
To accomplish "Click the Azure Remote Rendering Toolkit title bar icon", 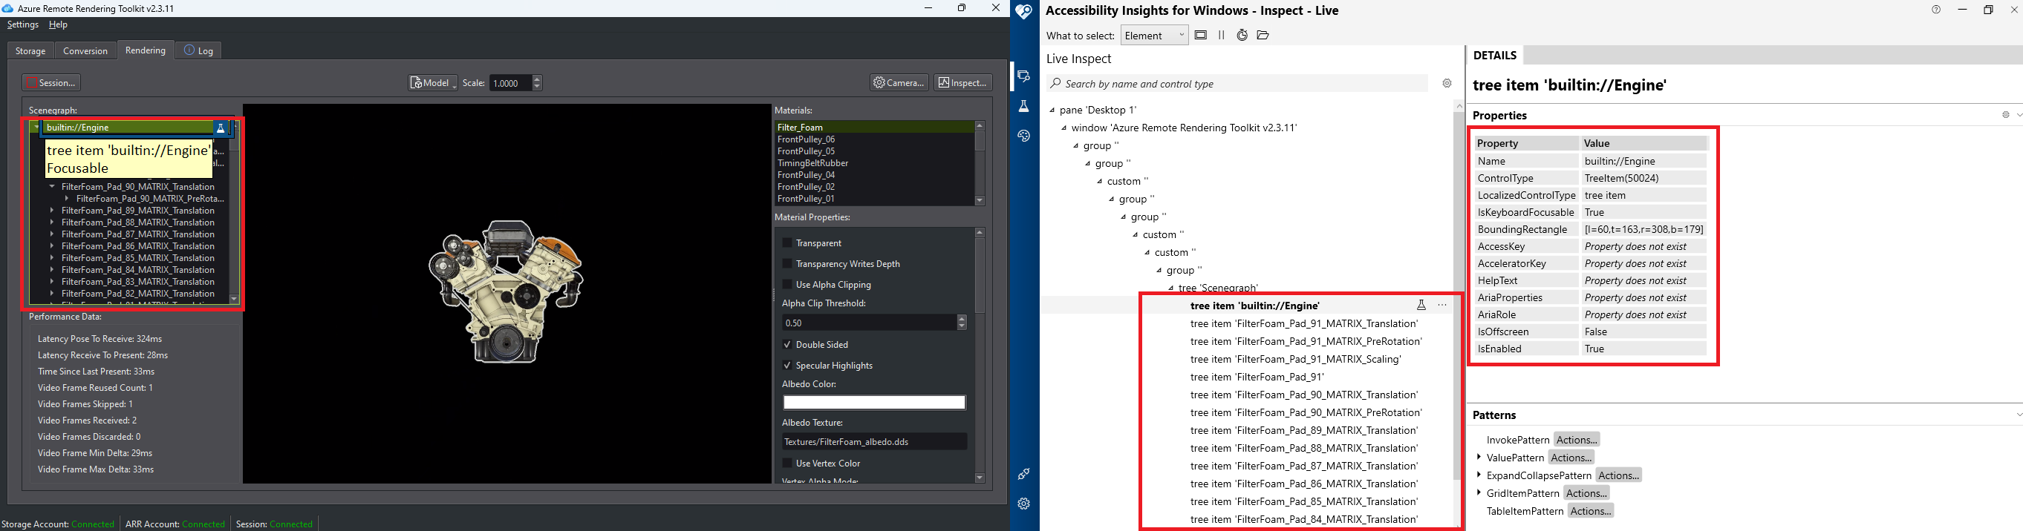I will (x=7, y=9).
